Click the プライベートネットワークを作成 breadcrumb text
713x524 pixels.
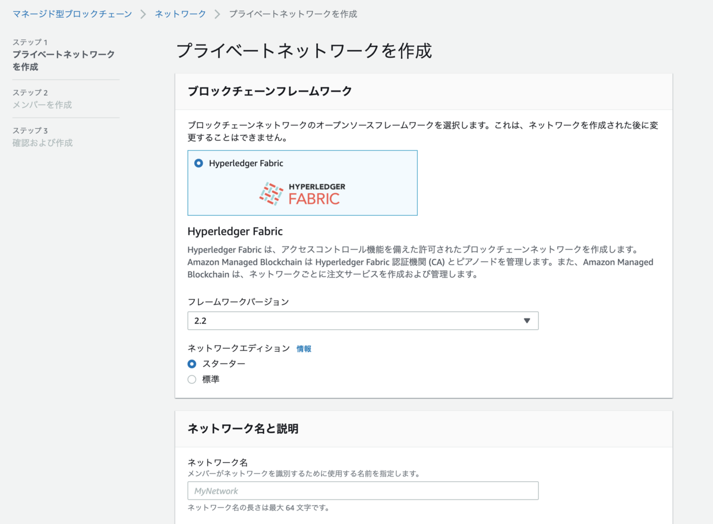293,14
